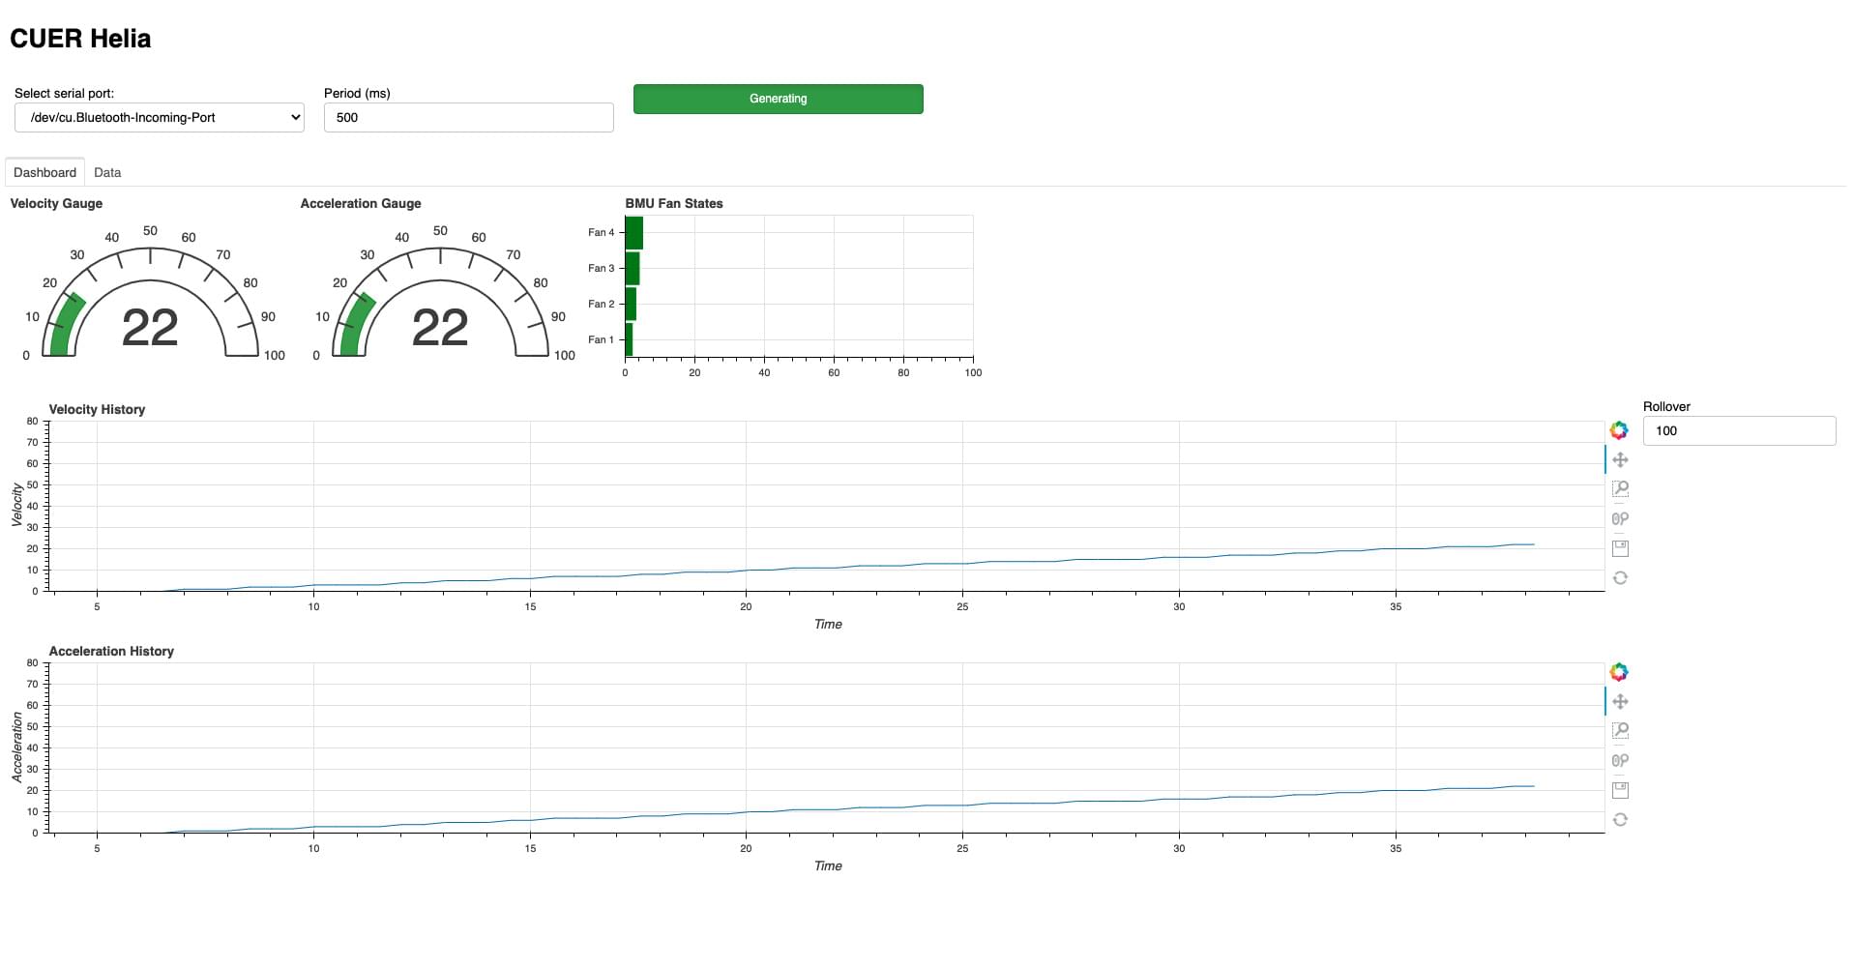This screenshot has height=967, width=1854.
Task: Click the Rollover value field
Action: click(1738, 431)
